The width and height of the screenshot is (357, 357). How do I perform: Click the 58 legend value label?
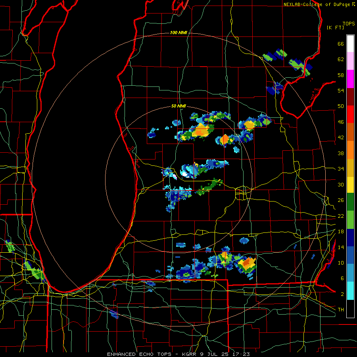pos(341,75)
